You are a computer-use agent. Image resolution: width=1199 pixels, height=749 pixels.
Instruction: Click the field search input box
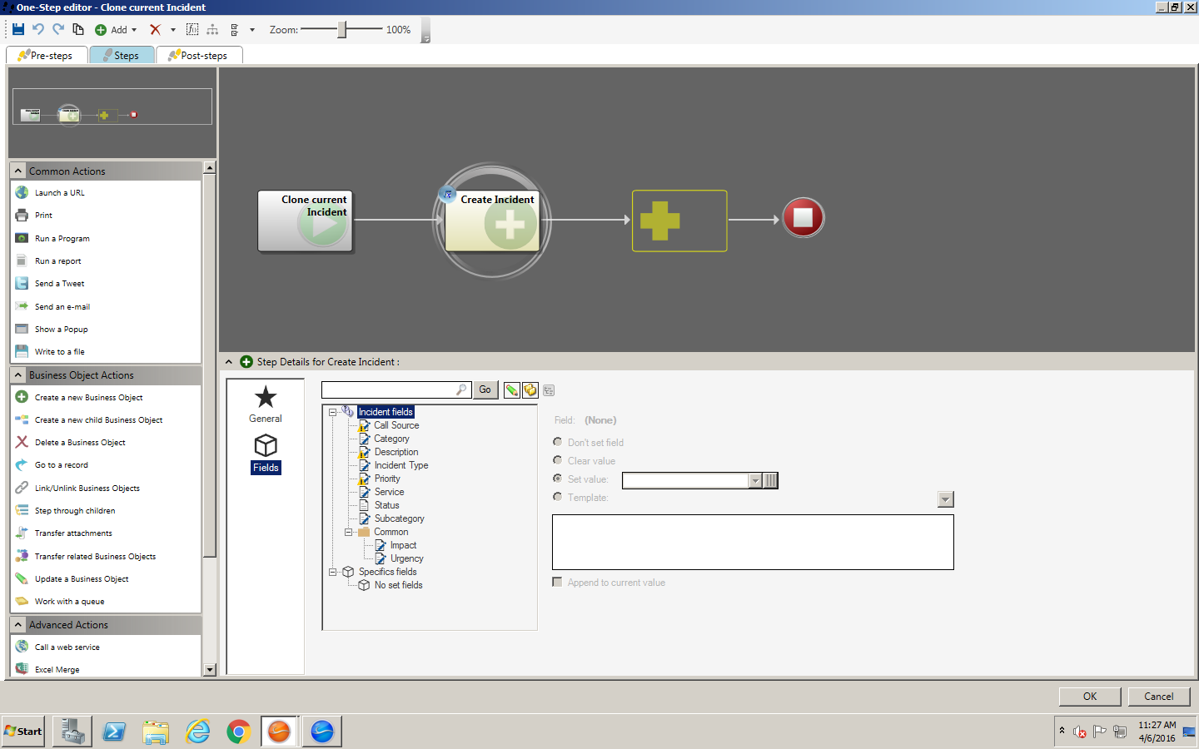point(390,389)
